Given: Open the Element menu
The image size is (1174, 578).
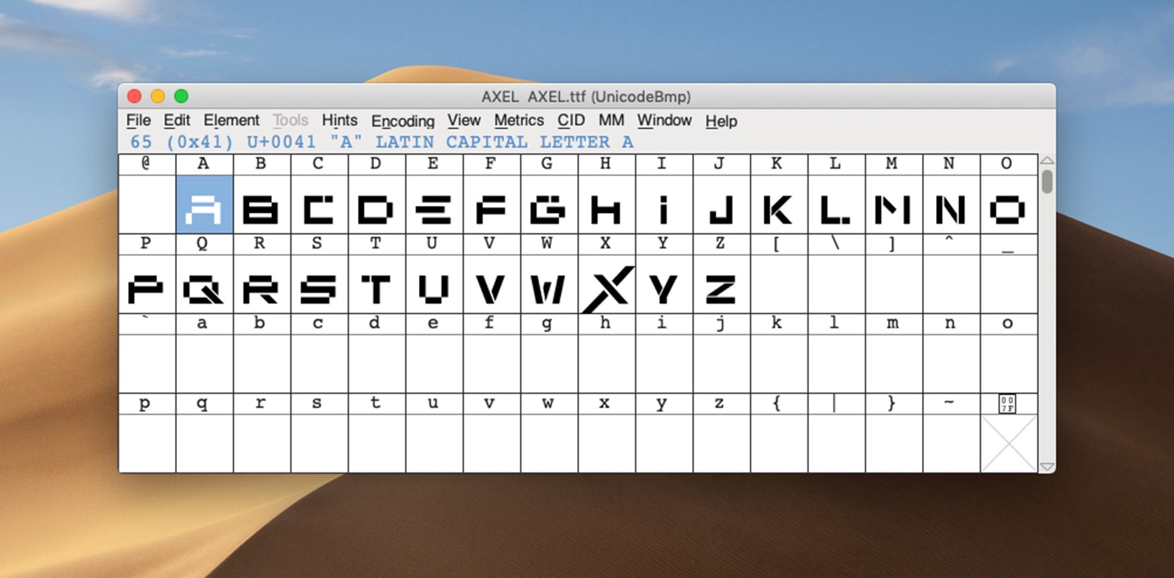Looking at the screenshot, I should point(231,121).
